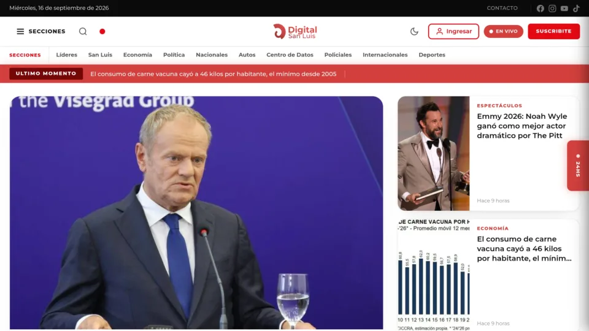Open the Autos section
589x331 pixels.
[x=247, y=55]
